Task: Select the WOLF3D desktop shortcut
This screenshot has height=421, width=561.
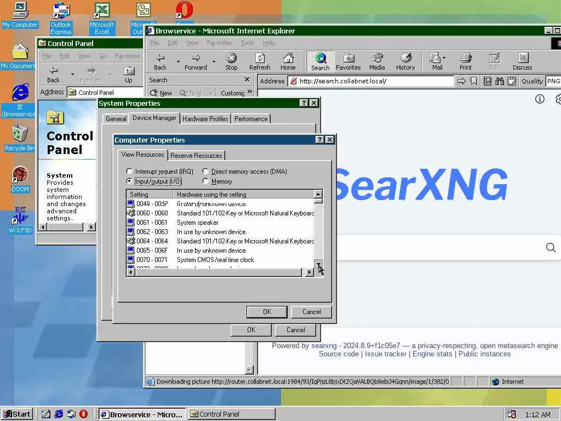Action: [20, 220]
